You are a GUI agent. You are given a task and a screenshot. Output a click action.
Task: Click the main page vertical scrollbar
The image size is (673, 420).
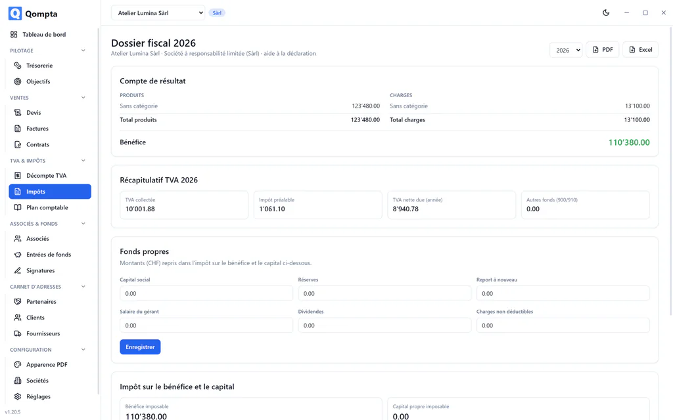tap(671, 171)
